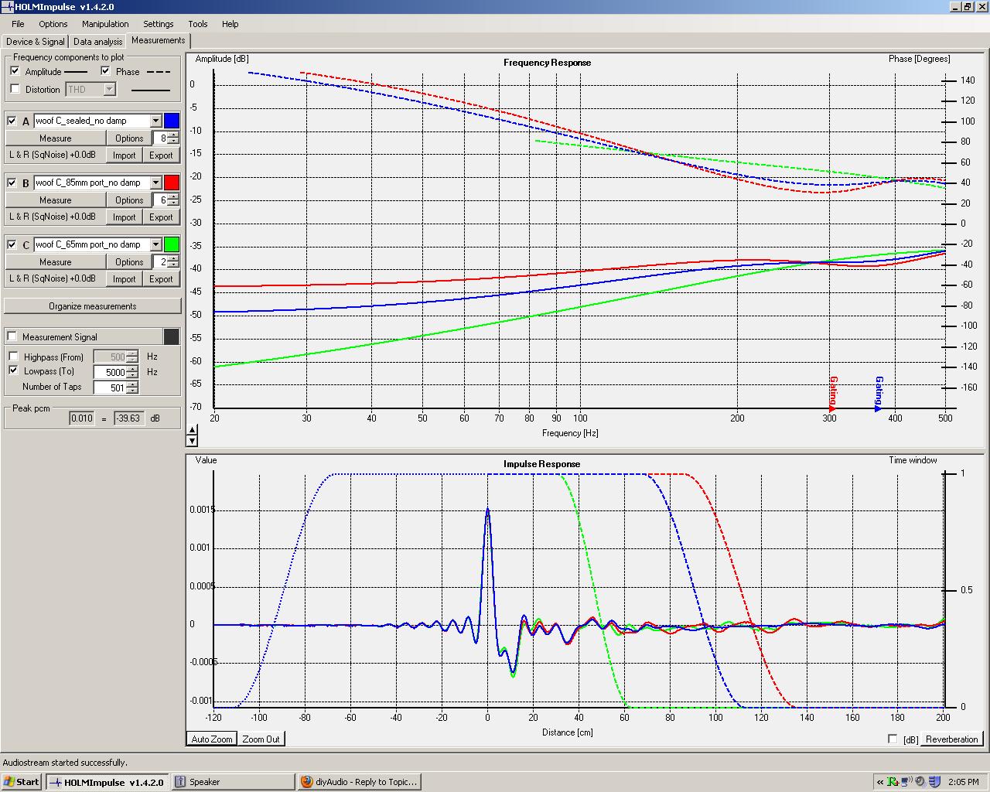Open Windows Start button
Viewport: 990px width, 792px height.
click(x=22, y=782)
